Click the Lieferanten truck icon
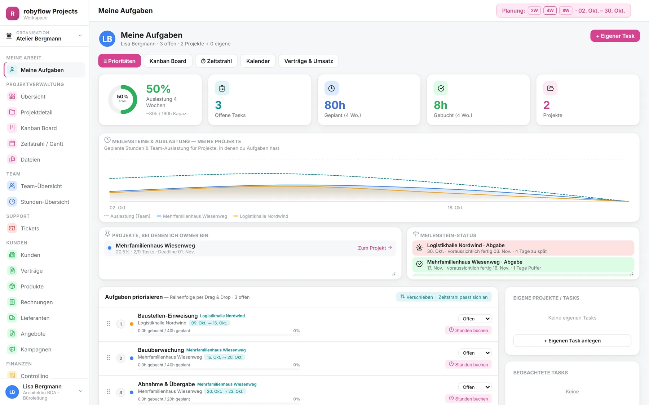The height and width of the screenshot is (405, 649). tap(12, 318)
